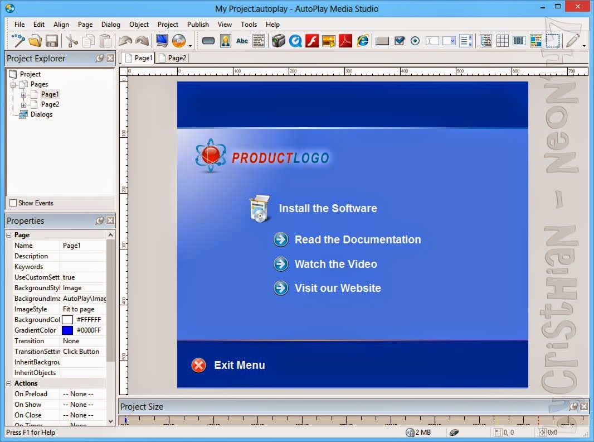Insert a PDF object with the Acrobat icon
594x442 pixels.
tap(345, 41)
